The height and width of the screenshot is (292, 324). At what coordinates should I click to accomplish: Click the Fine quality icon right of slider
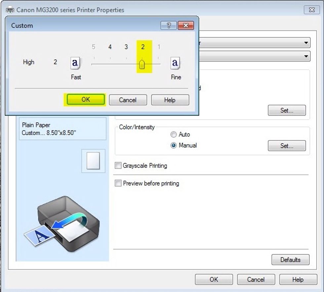(175, 63)
